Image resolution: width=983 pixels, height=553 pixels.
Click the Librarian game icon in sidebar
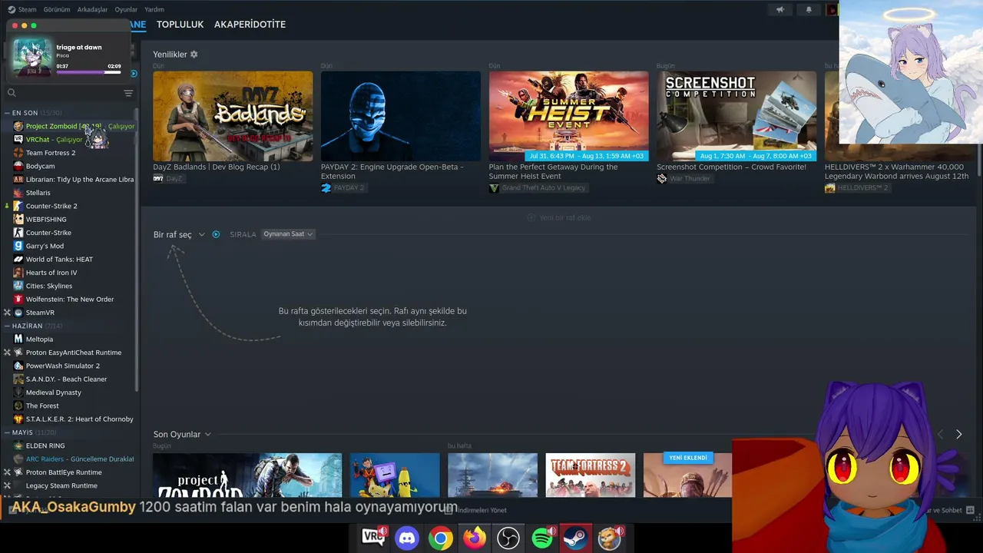click(18, 179)
